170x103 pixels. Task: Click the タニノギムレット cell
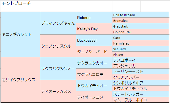20,35
